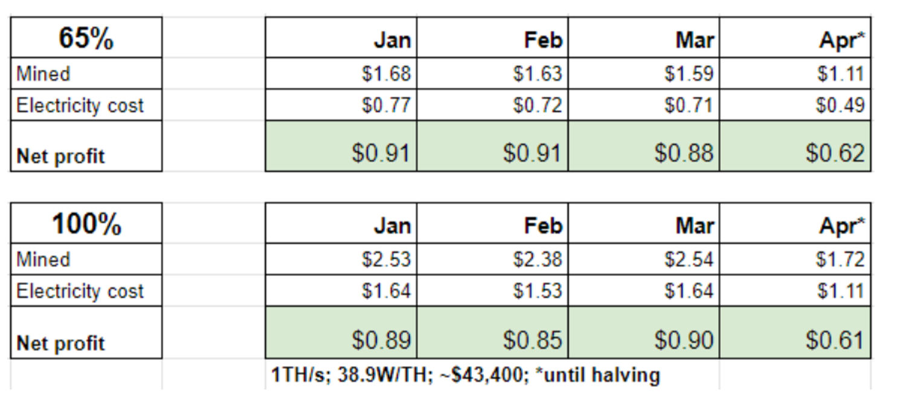
Task: Select the $0.85 net profit cell
Action: (x=493, y=333)
